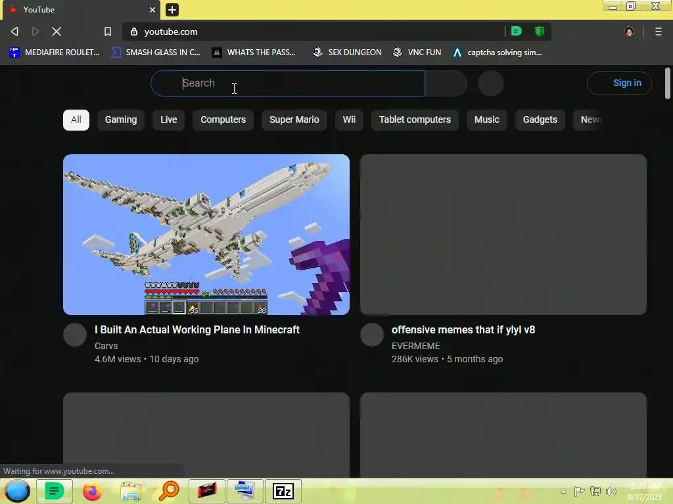Open File Explorer from the taskbar

pos(131,492)
